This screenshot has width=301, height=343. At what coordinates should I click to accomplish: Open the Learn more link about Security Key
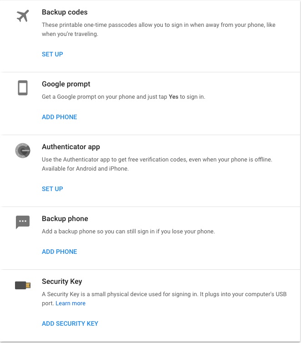[70, 303]
